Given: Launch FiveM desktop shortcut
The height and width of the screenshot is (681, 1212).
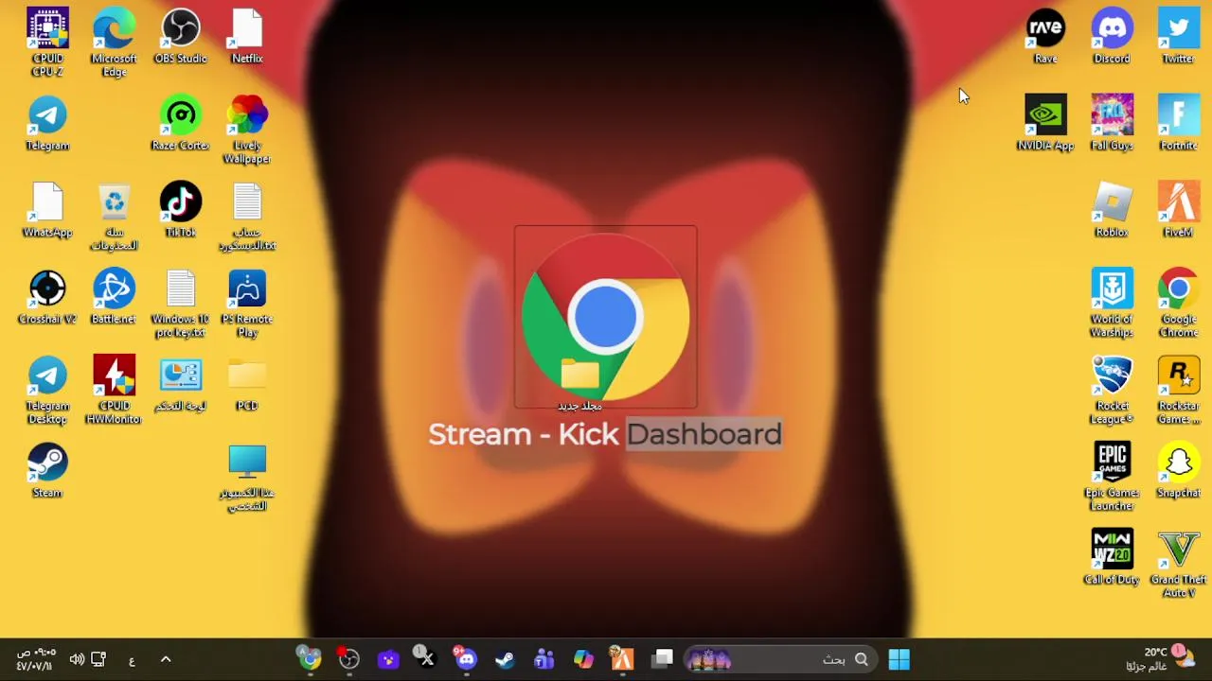Looking at the screenshot, I should click(1178, 211).
